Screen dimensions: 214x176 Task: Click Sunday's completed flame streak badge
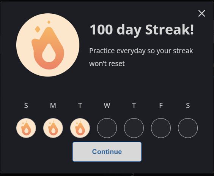tap(26, 128)
